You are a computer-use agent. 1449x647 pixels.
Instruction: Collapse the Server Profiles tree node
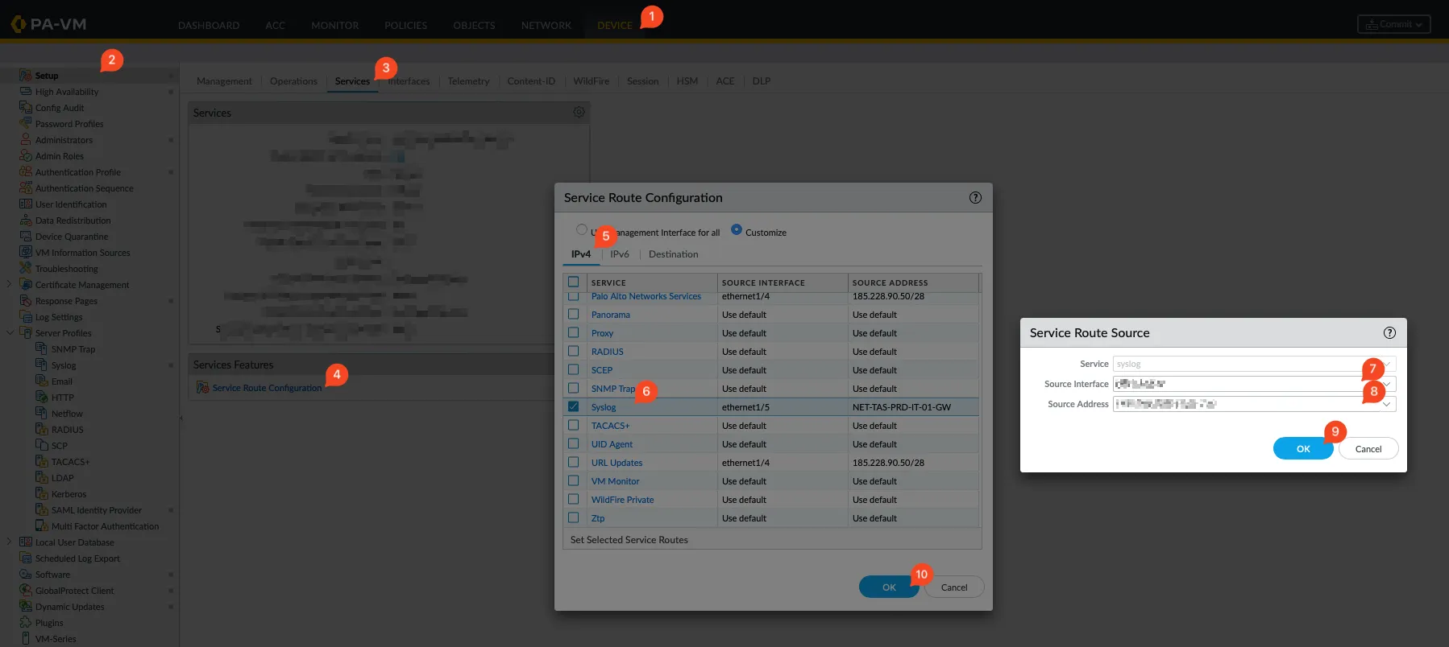point(10,333)
